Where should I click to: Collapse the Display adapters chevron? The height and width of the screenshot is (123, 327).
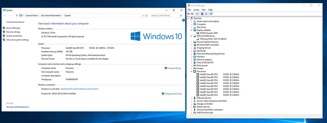point(191,30)
